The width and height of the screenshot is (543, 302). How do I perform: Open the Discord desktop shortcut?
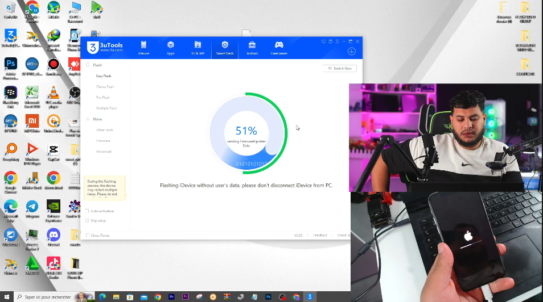pos(54,237)
